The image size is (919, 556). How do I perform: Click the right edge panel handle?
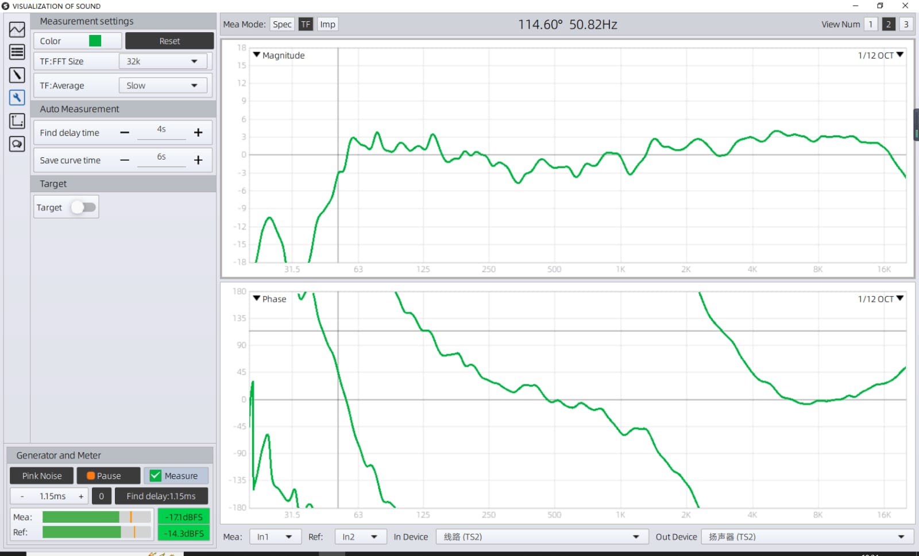click(916, 125)
